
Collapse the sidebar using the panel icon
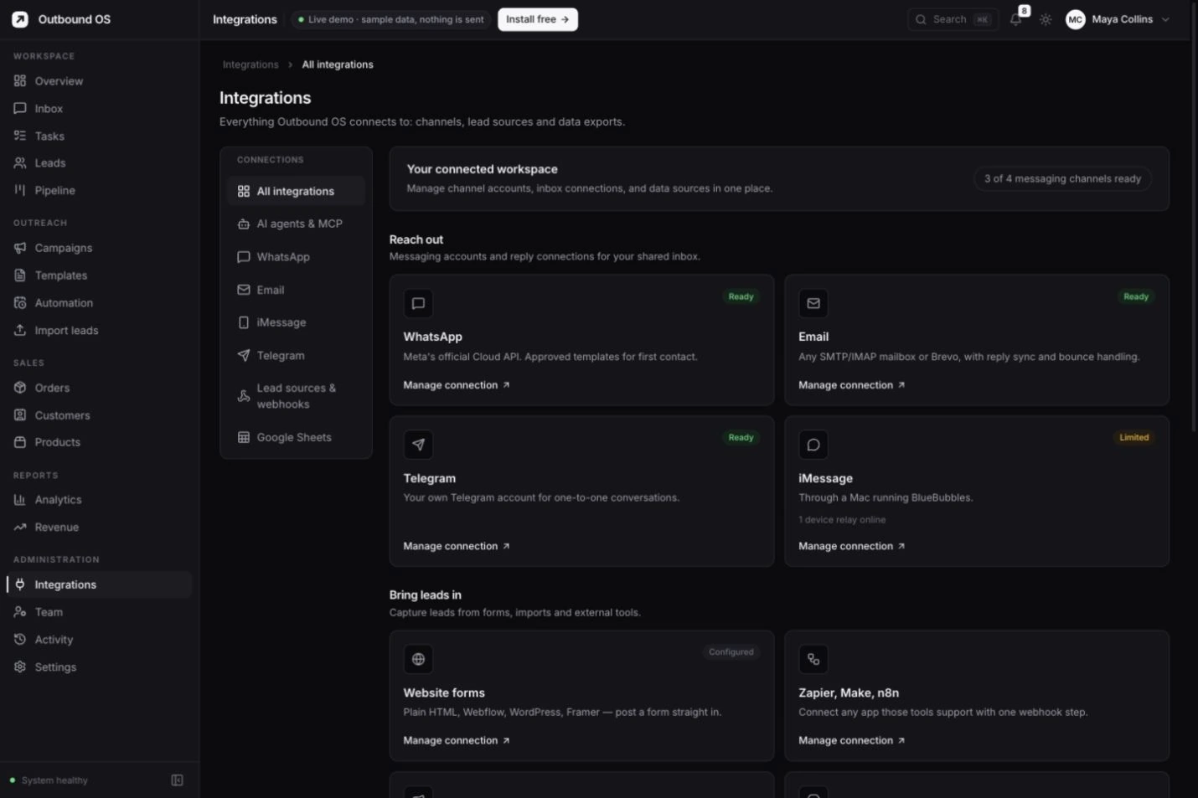178,780
